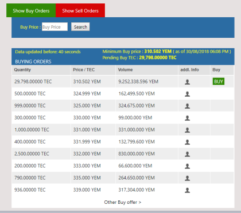
Task: Select price cell 325.000 YEM
Action: pyautogui.click(x=93, y=105)
